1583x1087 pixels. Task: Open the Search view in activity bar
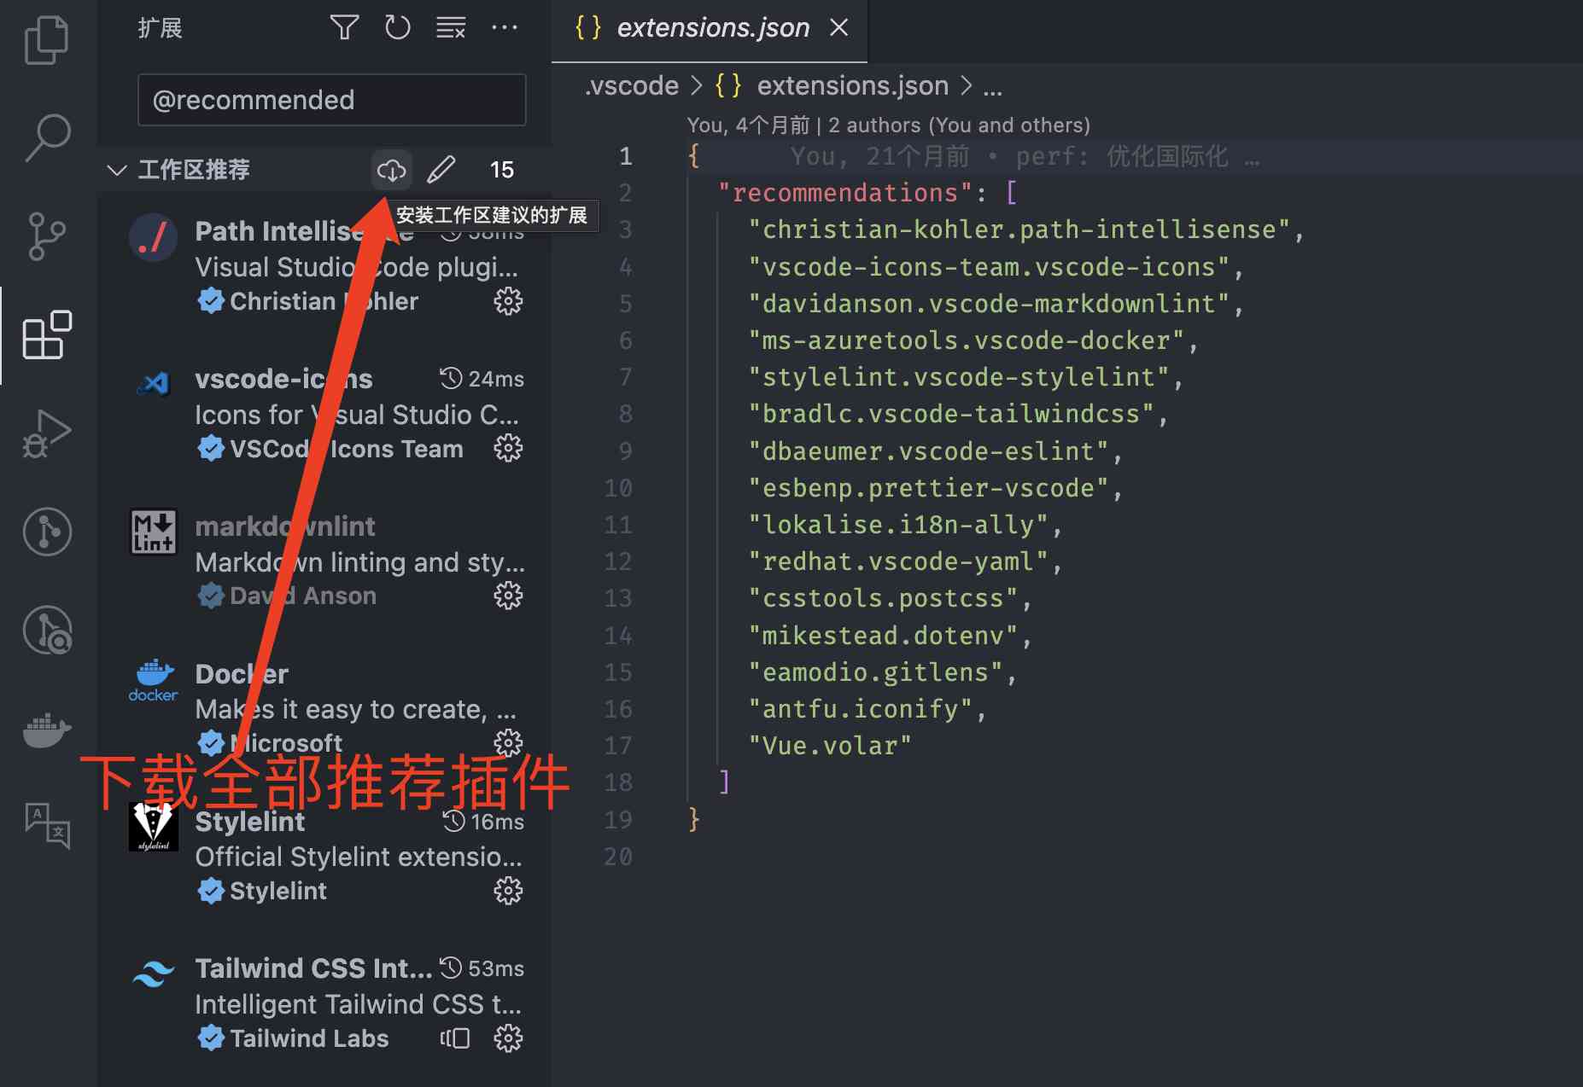[x=46, y=137]
